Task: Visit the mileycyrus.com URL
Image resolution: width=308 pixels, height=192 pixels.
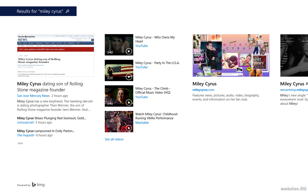Action: [203, 90]
